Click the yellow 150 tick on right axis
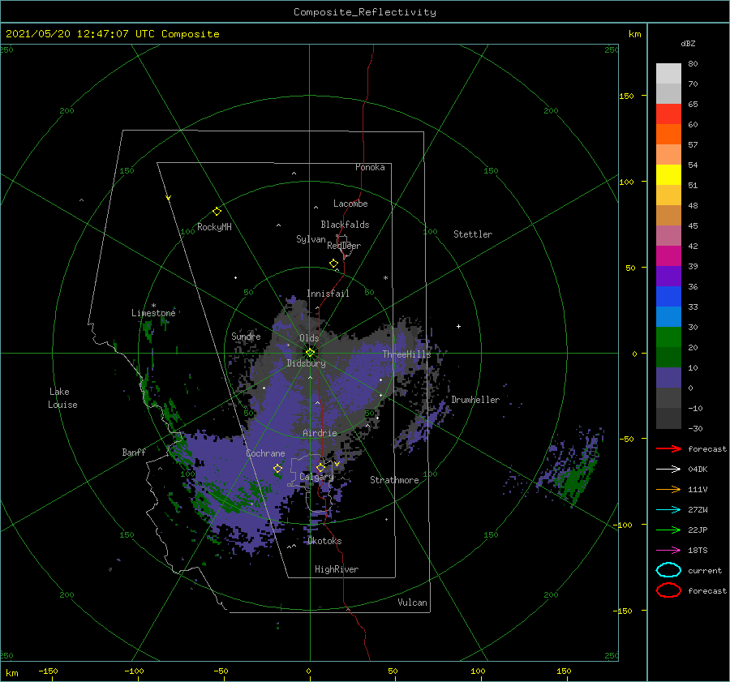 tap(626, 96)
